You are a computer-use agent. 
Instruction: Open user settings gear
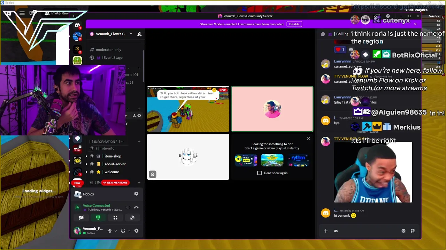[x=136, y=231]
